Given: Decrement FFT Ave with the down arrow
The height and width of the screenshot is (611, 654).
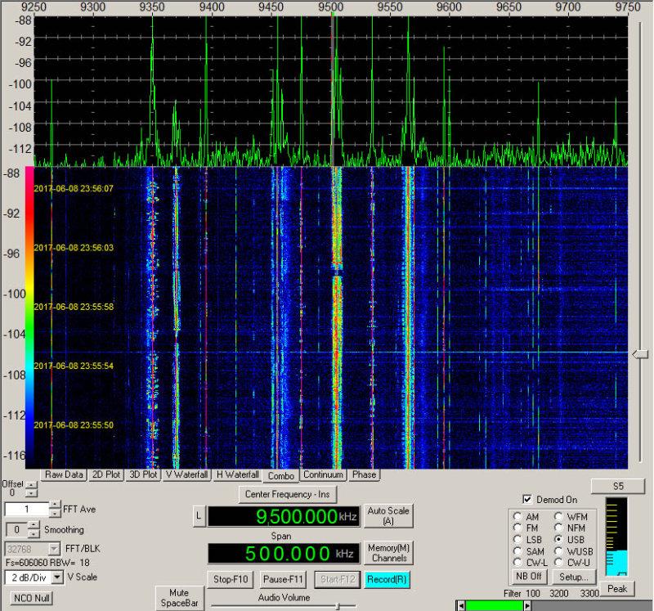Looking at the screenshot, I should pos(55,513).
